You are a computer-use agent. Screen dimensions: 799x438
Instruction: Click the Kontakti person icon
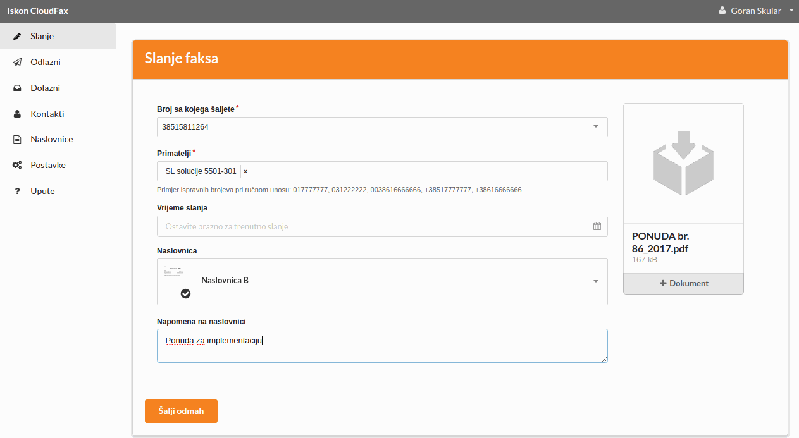17,114
